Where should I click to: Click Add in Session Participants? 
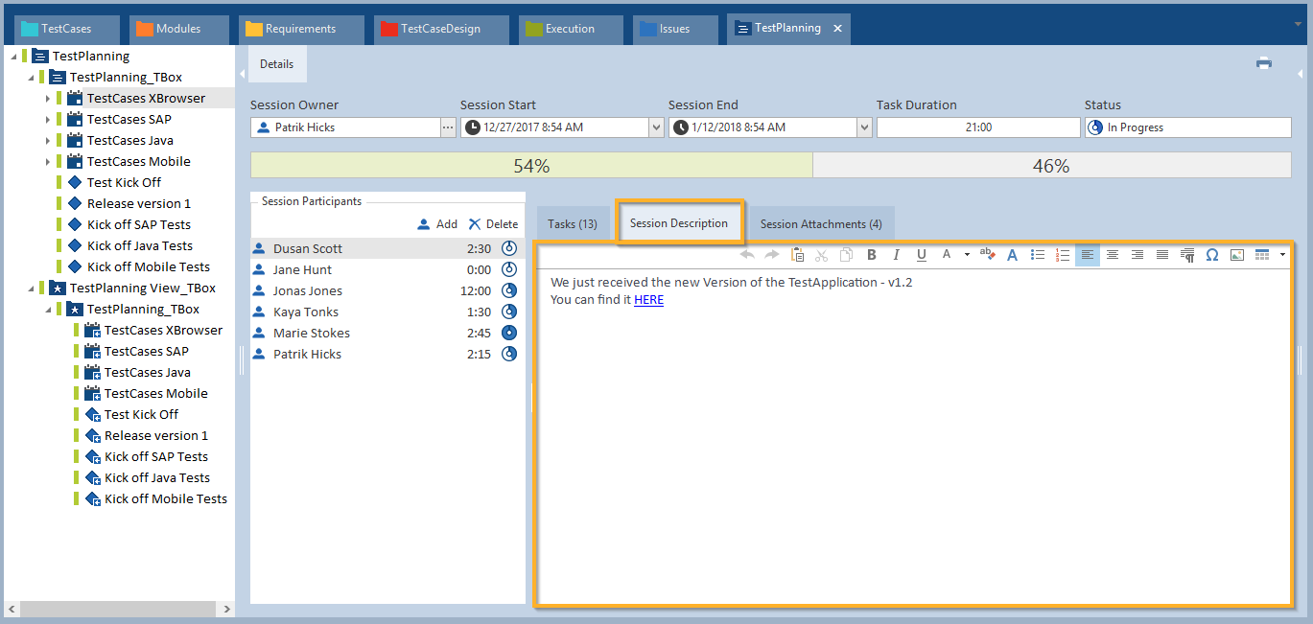(x=438, y=224)
